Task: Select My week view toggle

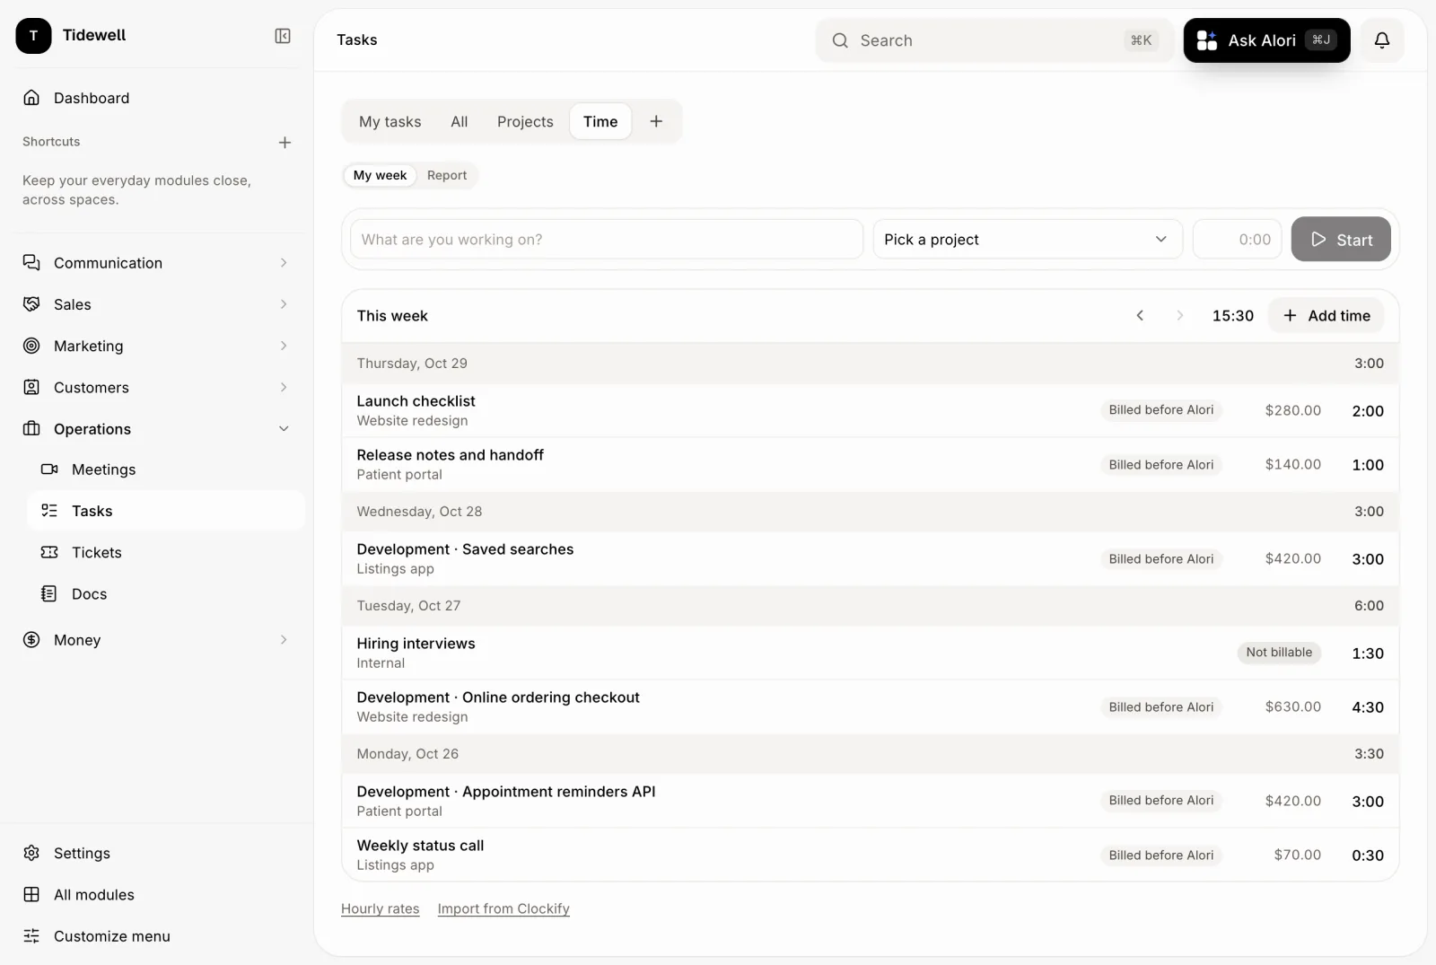Action: point(380,175)
